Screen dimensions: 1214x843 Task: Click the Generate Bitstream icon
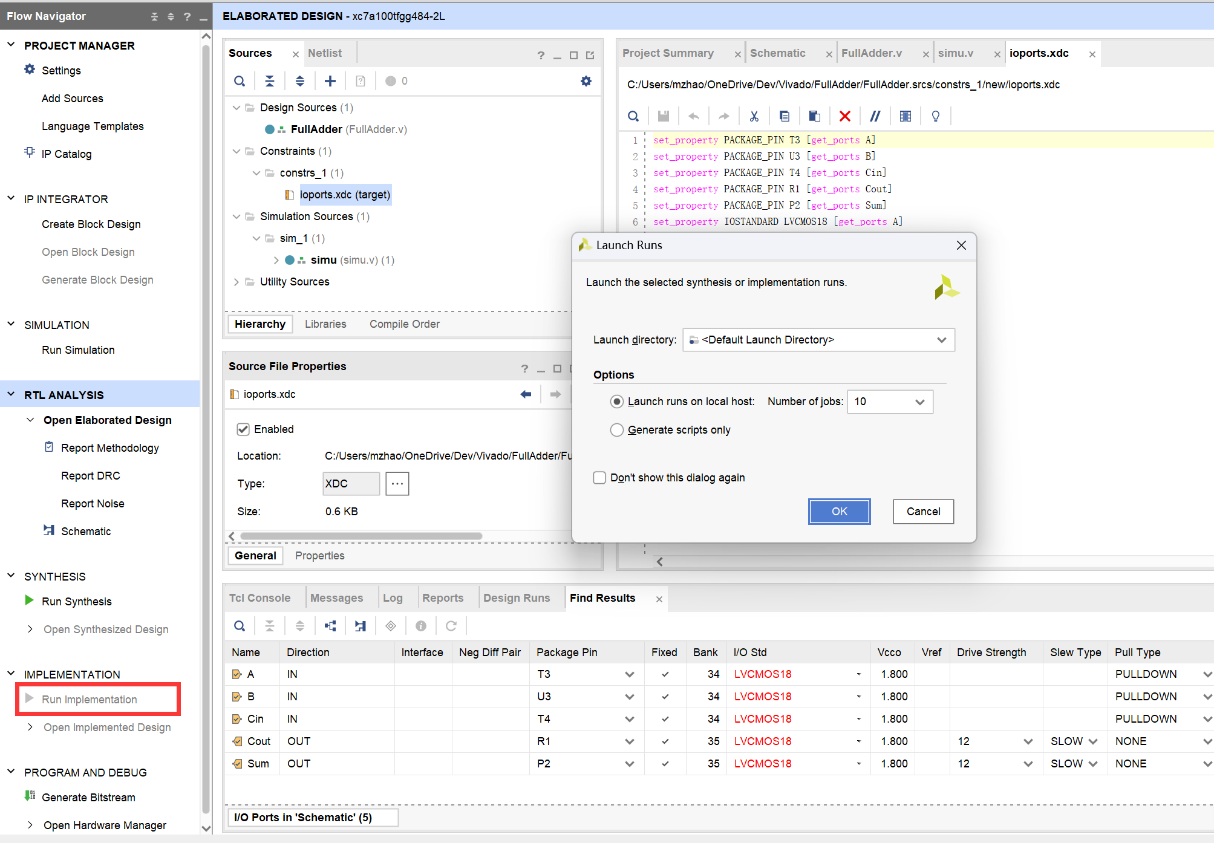click(x=30, y=796)
